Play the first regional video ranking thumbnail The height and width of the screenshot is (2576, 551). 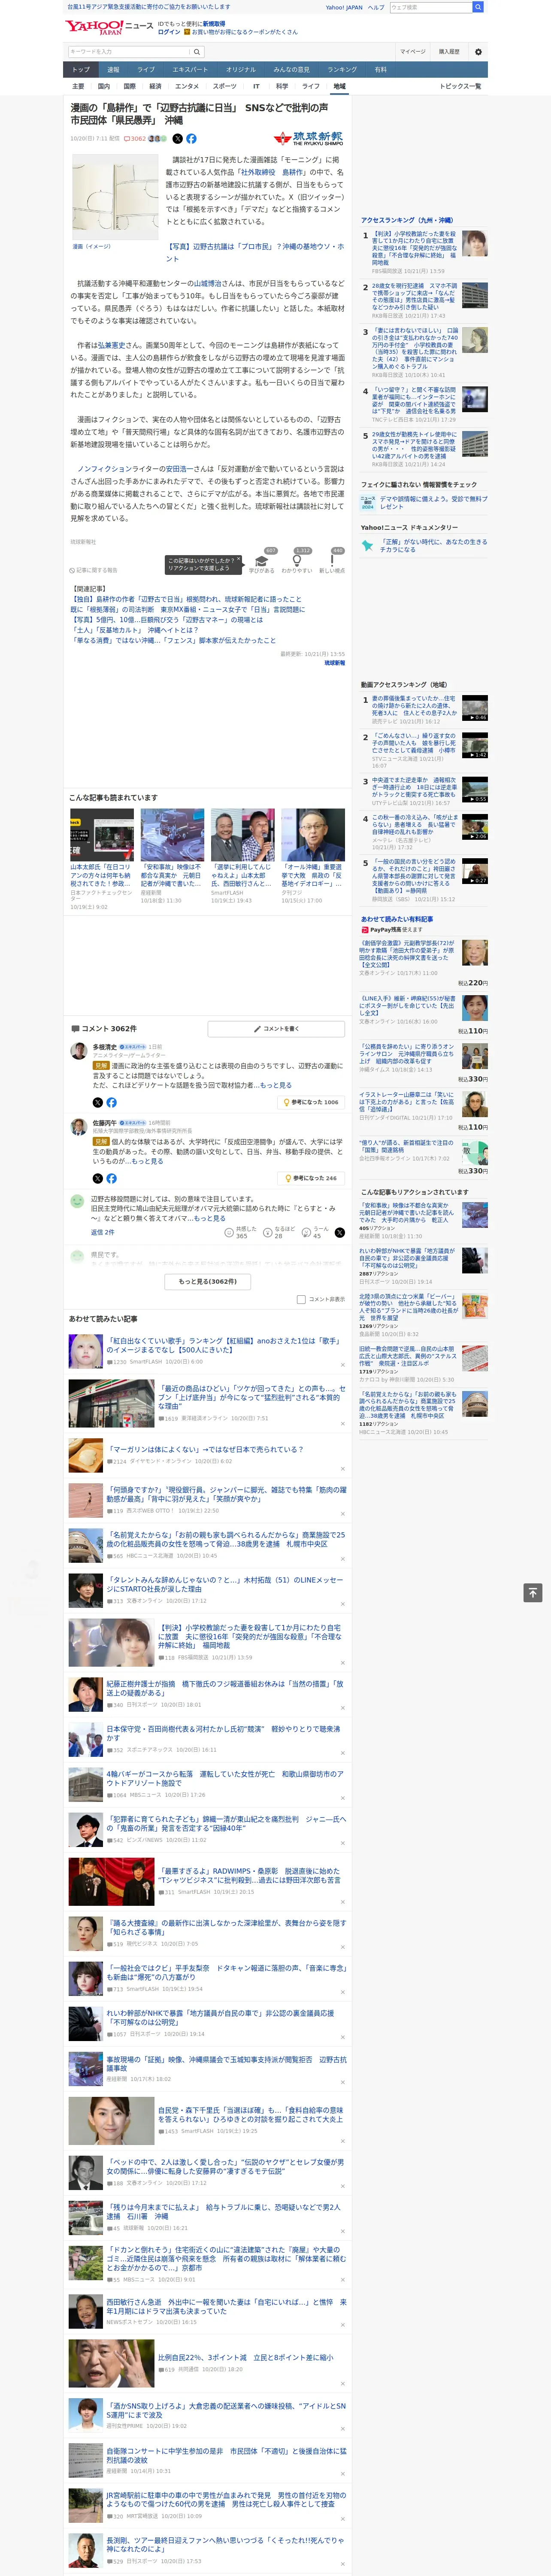(x=475, y=707)
